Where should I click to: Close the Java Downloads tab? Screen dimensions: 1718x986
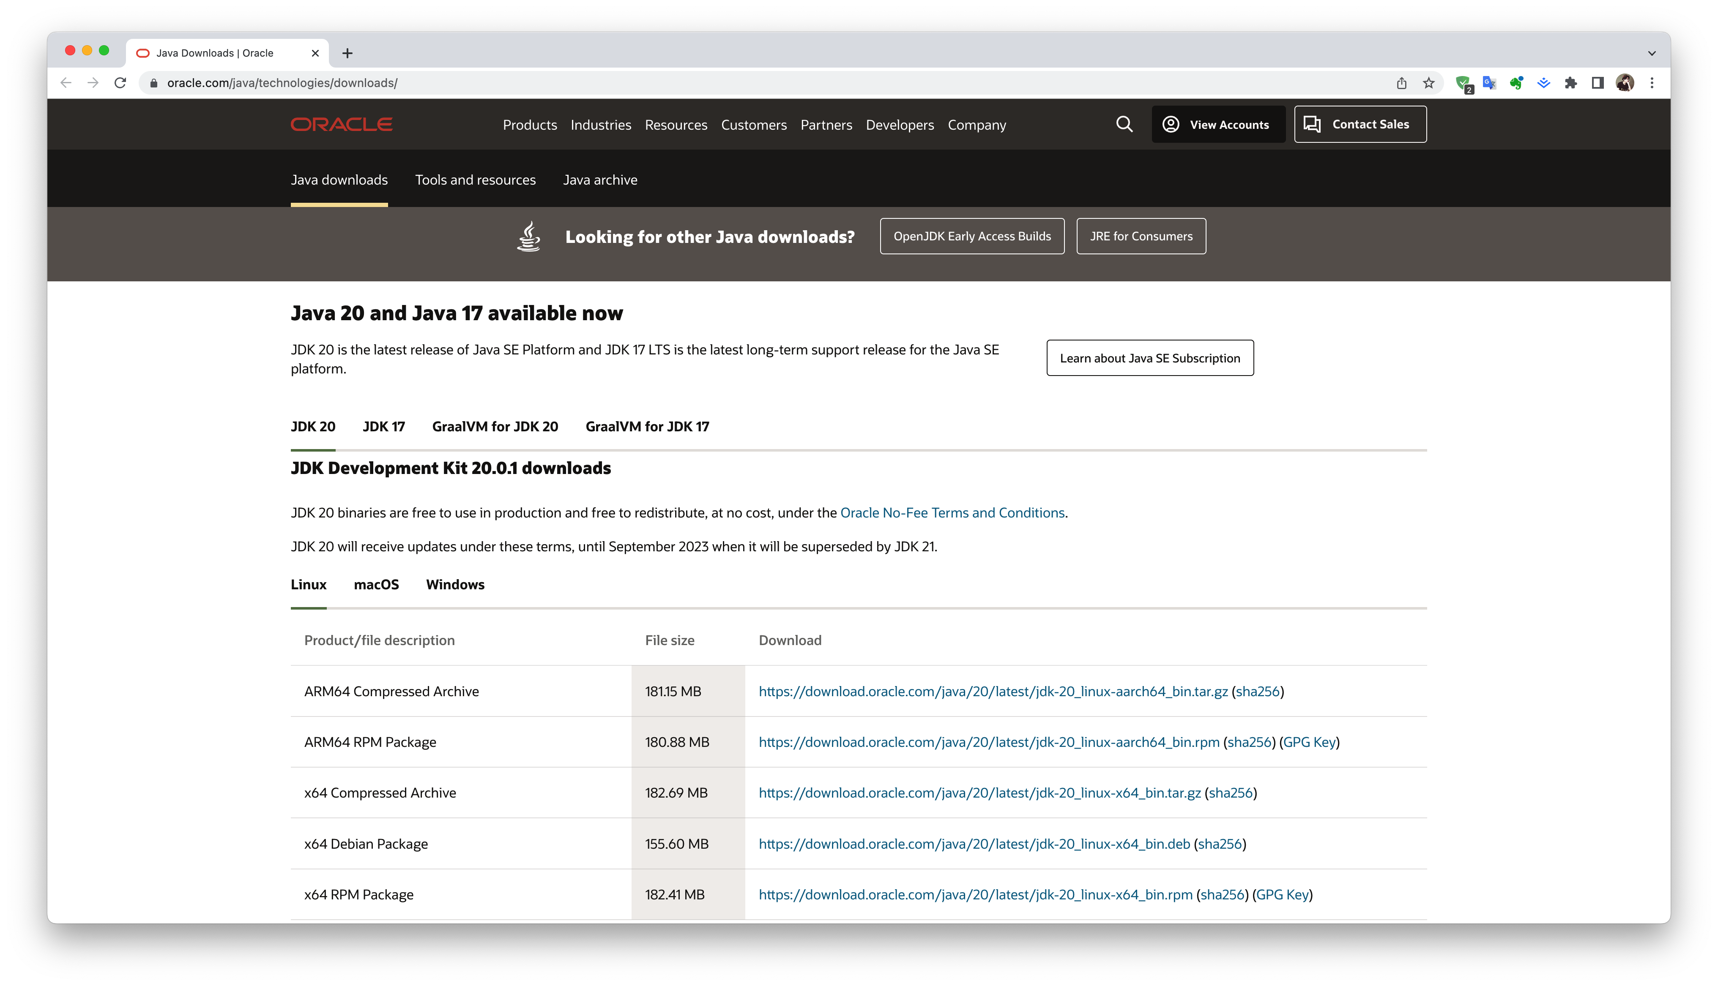click(315, 53)
